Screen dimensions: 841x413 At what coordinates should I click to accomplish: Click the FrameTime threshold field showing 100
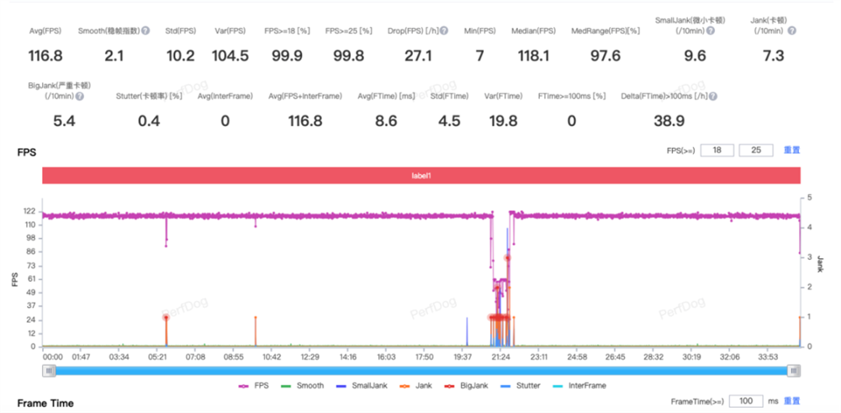pos(746,401)
